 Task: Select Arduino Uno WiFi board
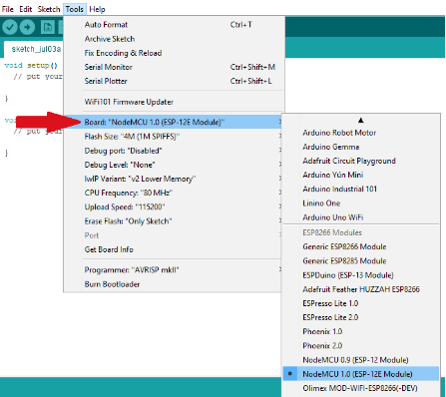361,217
